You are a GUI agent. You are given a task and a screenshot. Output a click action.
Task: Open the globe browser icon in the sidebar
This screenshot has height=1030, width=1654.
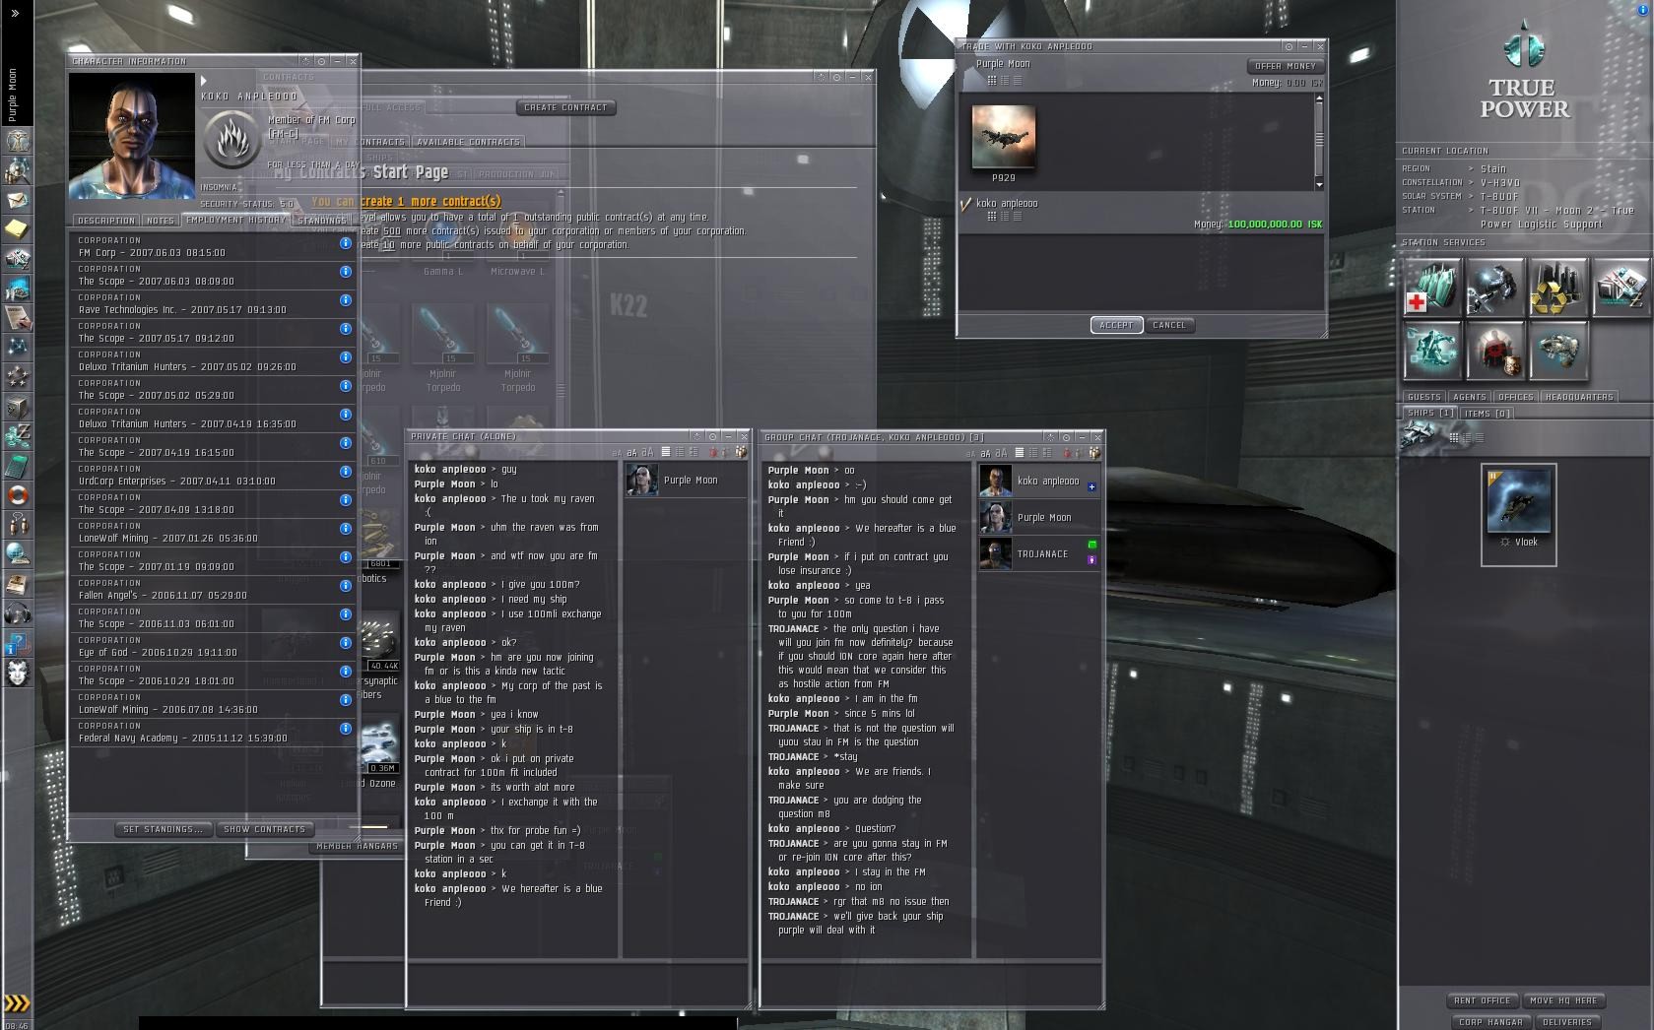[x=17, y=554]
